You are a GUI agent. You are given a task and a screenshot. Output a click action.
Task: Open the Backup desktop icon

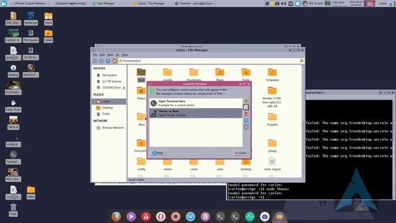coord(13,71)
